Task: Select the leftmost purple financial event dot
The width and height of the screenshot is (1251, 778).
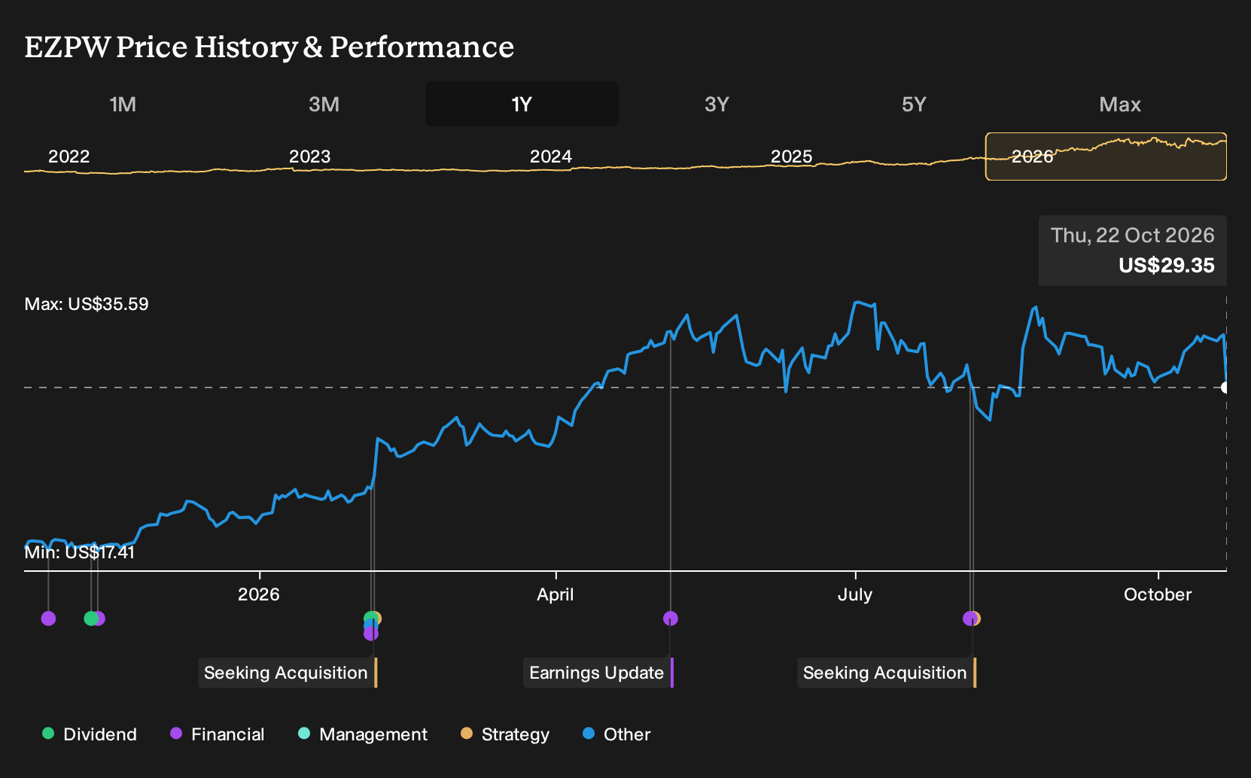Action: click(x=48, y=618)
